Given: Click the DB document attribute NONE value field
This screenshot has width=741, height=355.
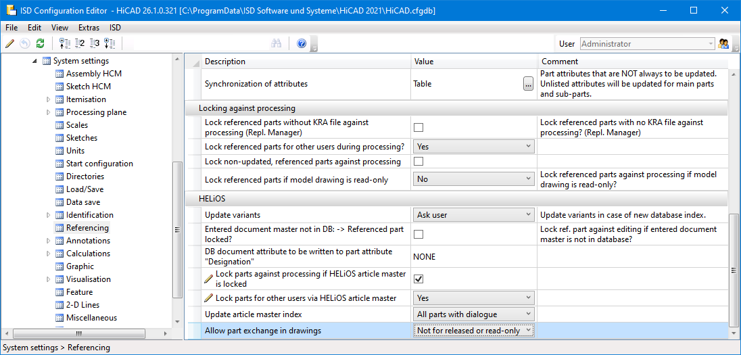Looking at the screenshot, I should point(473,257).
